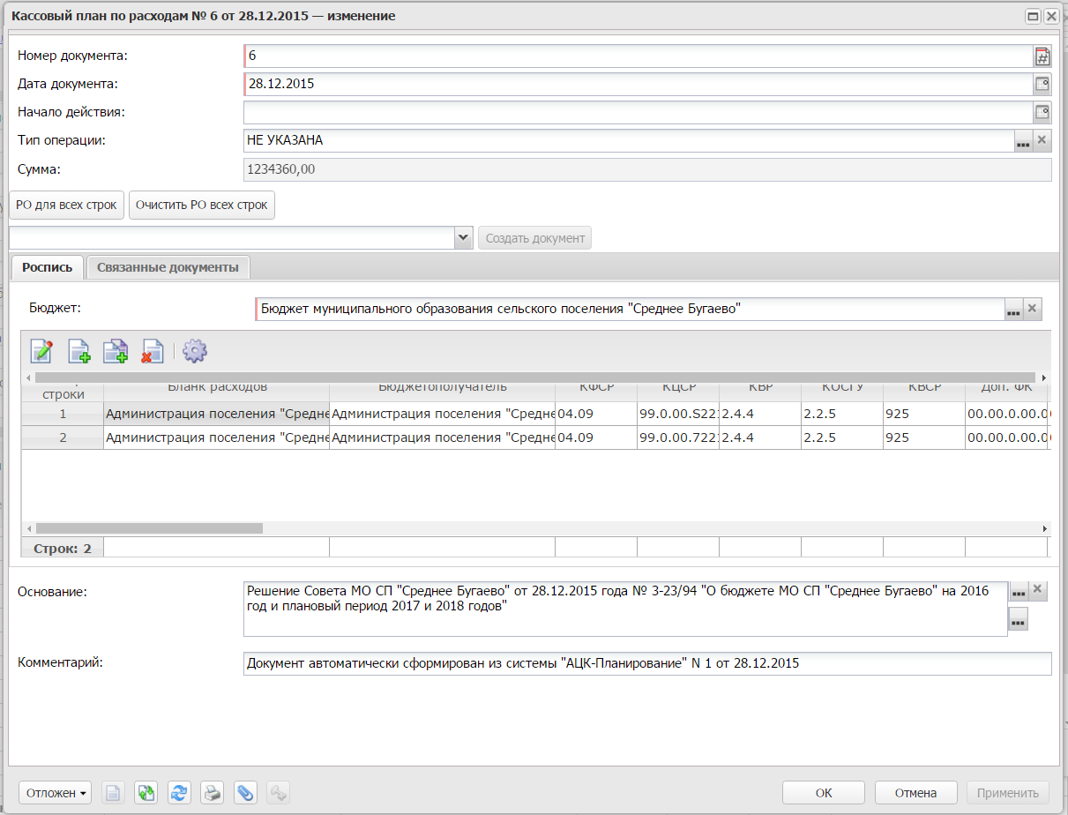Open the calendar for Дата документа
Screen dimensions: 1068x815
click(1042, 85)
